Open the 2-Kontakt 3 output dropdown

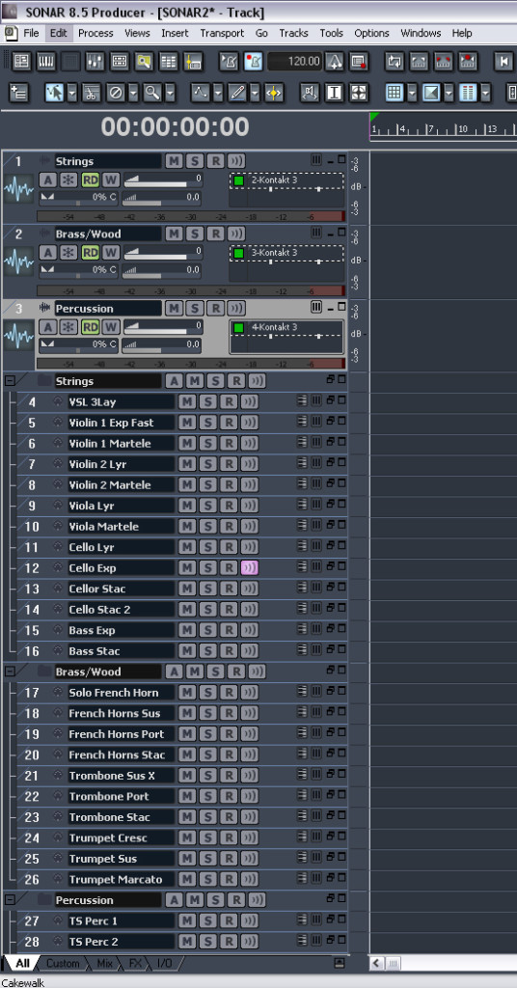[286, 180]
